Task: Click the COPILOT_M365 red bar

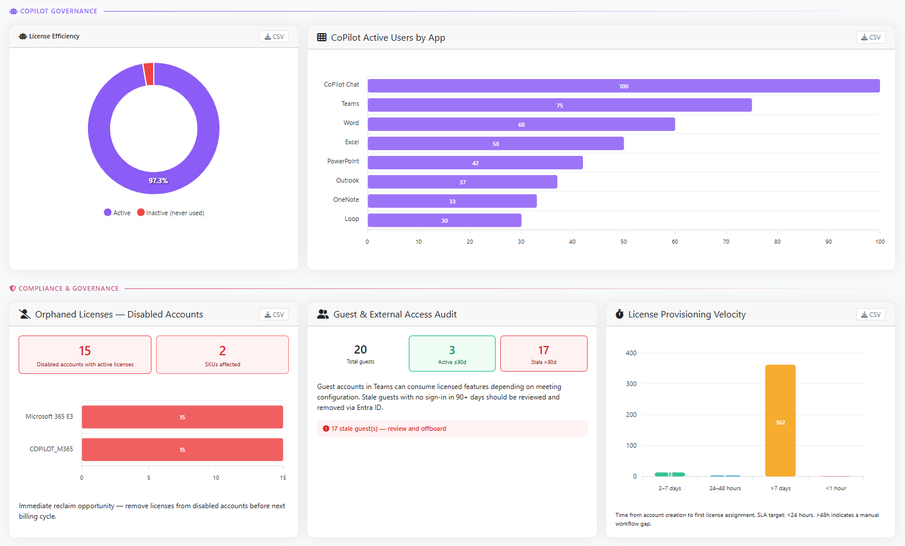Action: (x=182, y=449)
